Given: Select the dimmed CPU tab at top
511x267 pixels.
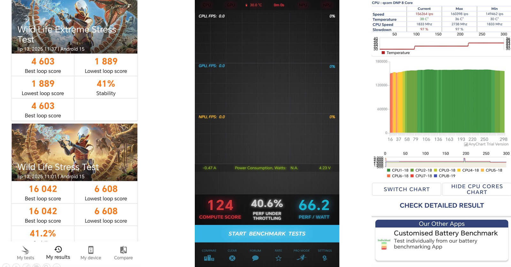Looking at the screenshot, I should point(207,5).
